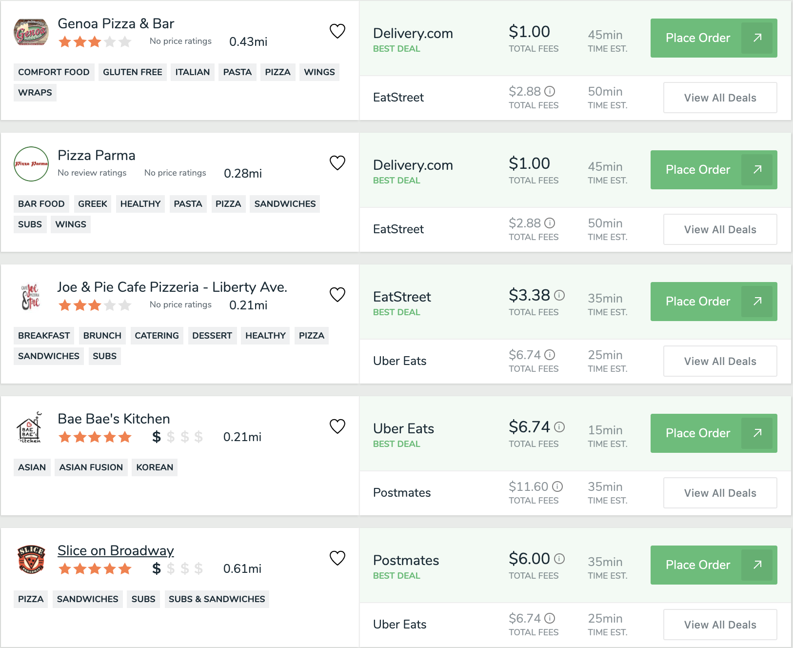Select EatStreet row under Genoa Pizza
The width and height of the screenshot is (793, 648).
pos(575,98)
